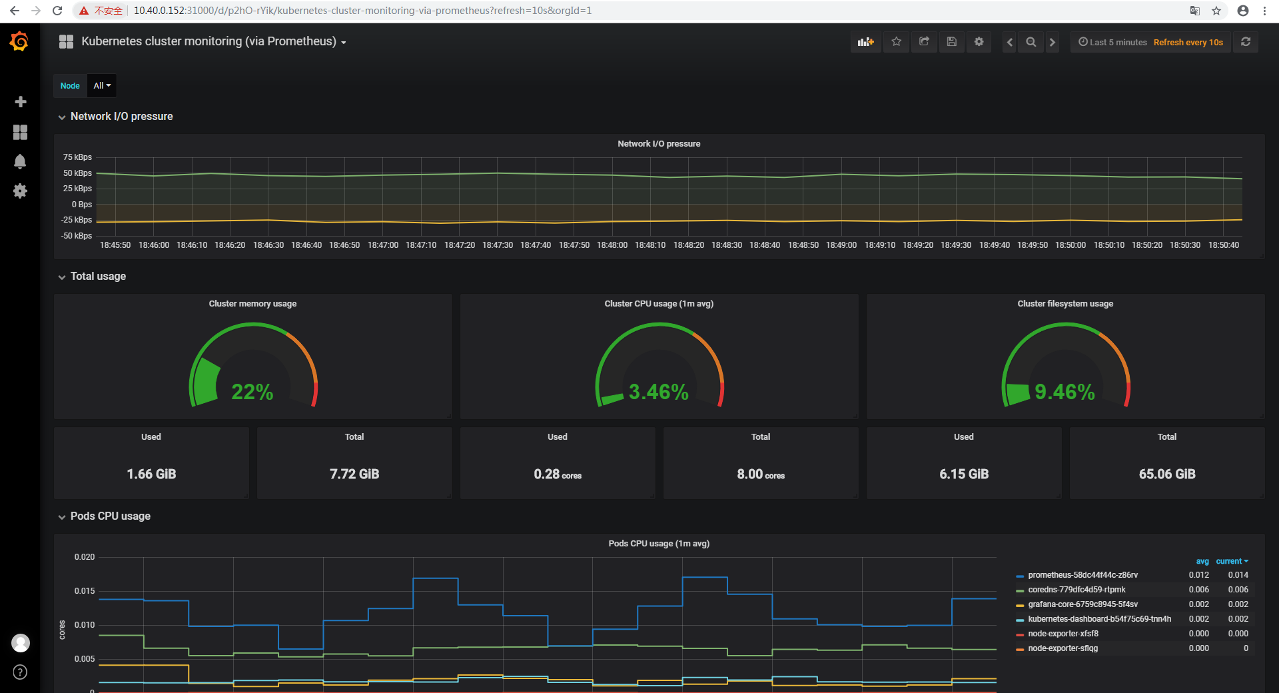The height and width of the screenshot is (693, 1279).
Task: Click the Add panel icon
Action: click(x=866, y=42)
